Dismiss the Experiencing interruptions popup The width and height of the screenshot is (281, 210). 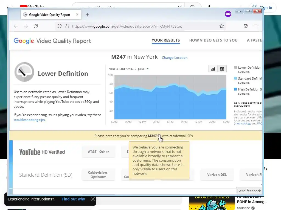coord(93,199)
